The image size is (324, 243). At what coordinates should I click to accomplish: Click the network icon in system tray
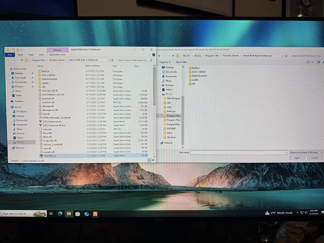[x=302, y=212]
